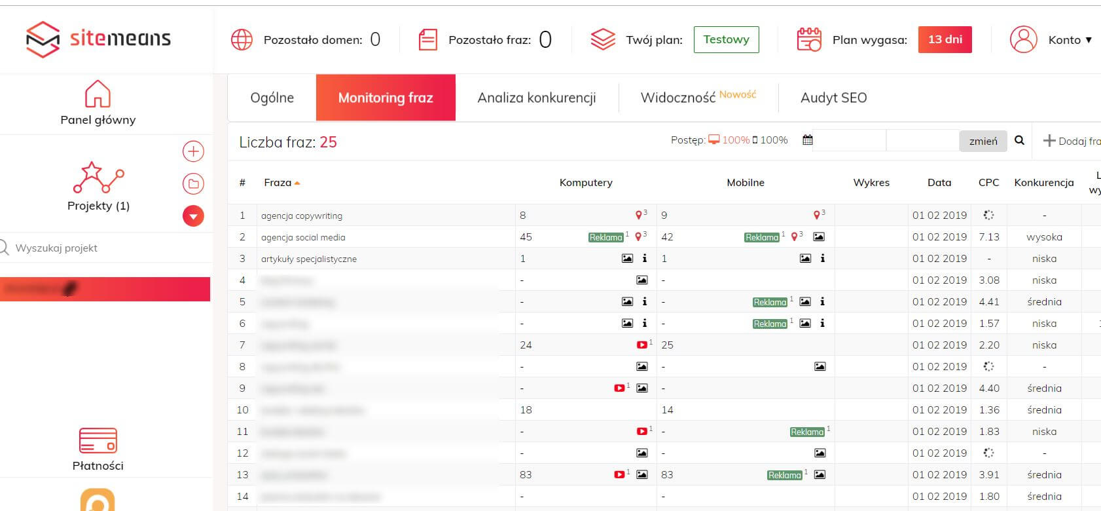
Task: Click the globe icon by Pozostało domen
Action: click(242, 39)
